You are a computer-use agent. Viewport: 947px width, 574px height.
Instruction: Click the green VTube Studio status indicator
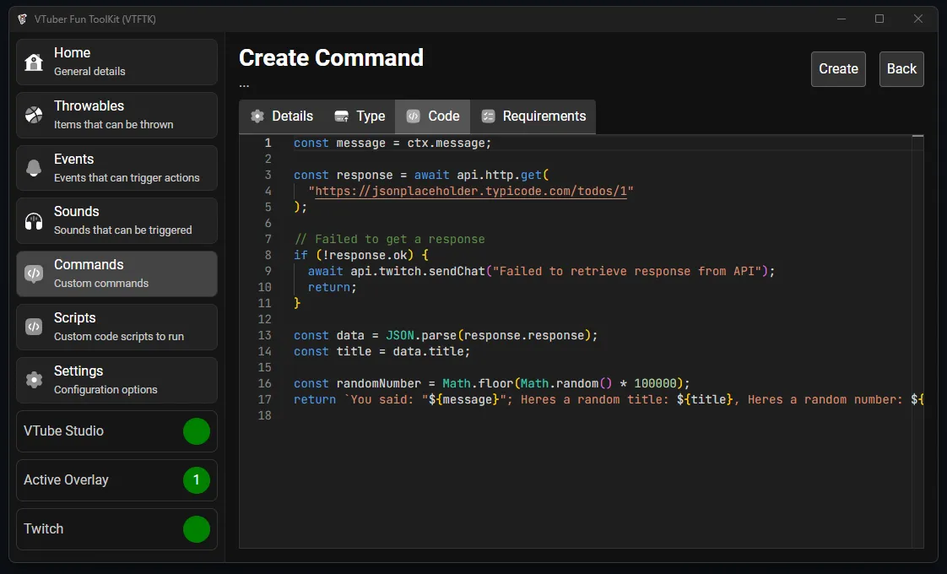coord(196,431)
